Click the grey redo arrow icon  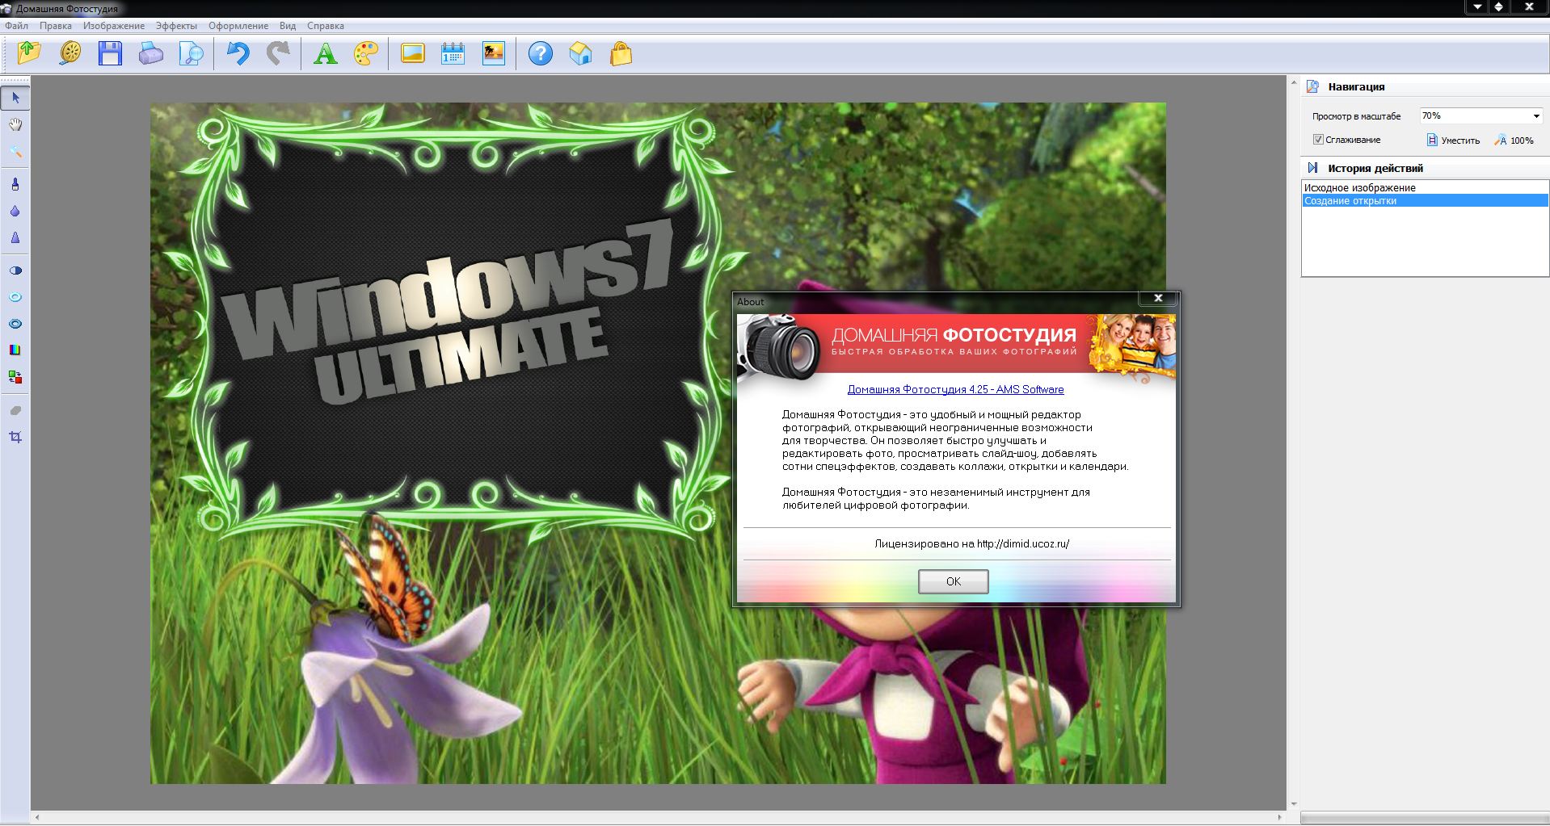pyautogui.click(x=278, y=53)
